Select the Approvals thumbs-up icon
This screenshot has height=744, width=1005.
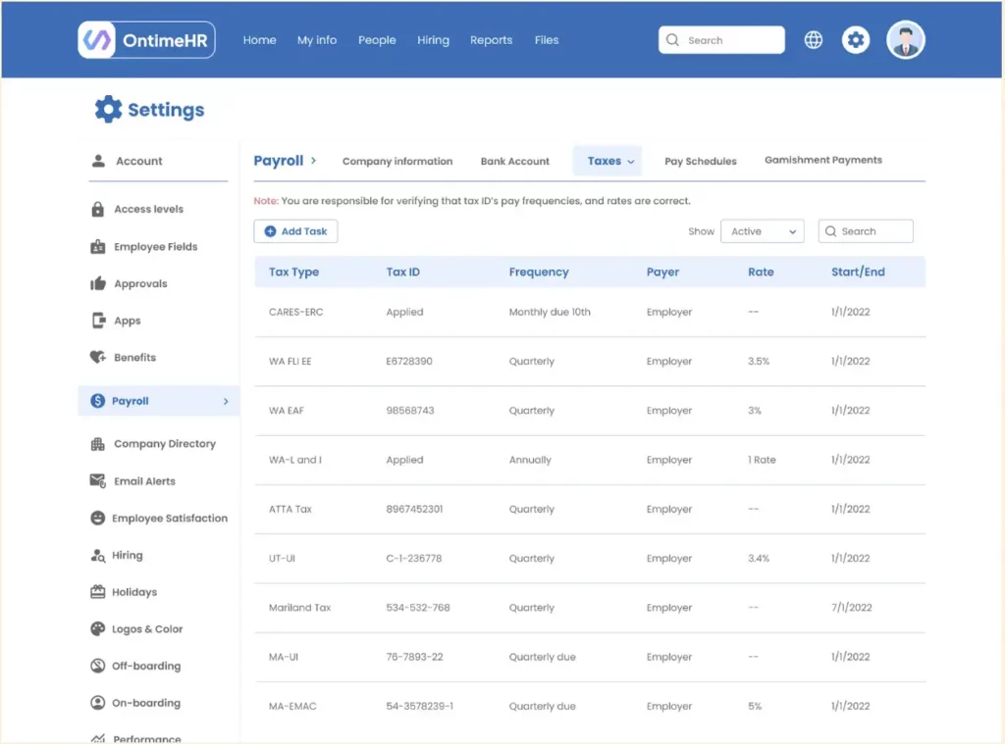click(x=98, y=284)
